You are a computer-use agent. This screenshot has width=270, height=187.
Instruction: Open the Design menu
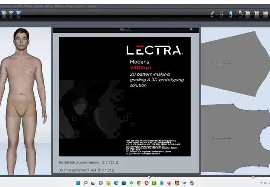click(69, 6)
